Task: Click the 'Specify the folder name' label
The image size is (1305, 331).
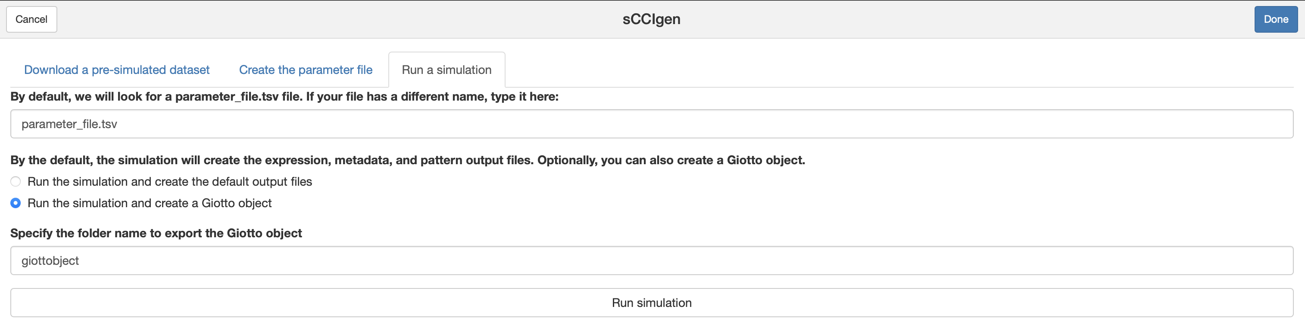Action: pos(156,233)
